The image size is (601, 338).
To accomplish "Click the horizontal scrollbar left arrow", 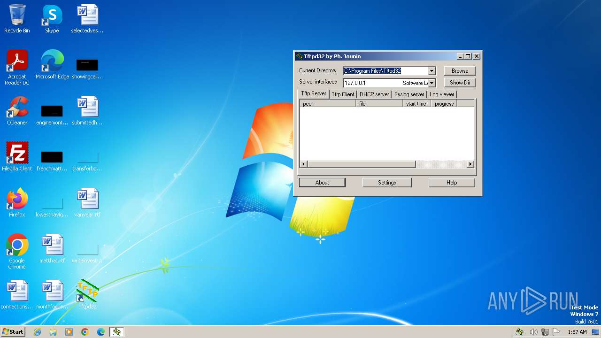I will tap(304, 164).
